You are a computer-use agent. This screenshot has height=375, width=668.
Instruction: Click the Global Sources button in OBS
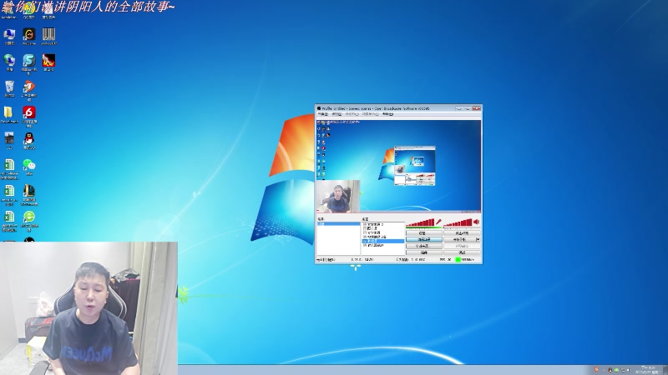coord(424,246)
